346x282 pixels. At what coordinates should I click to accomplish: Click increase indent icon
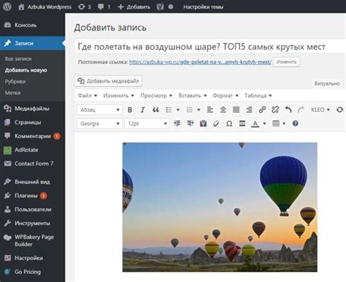pyautogui.click(x=191, y=123)
